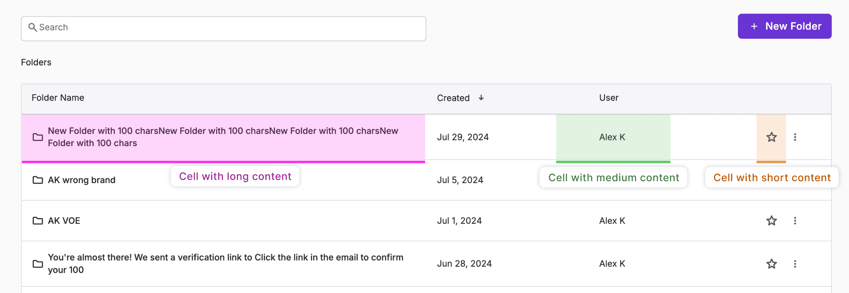Click the Created column sort arrow
The height and width of the screenshot is (293, 849).
tap(481, 98)
